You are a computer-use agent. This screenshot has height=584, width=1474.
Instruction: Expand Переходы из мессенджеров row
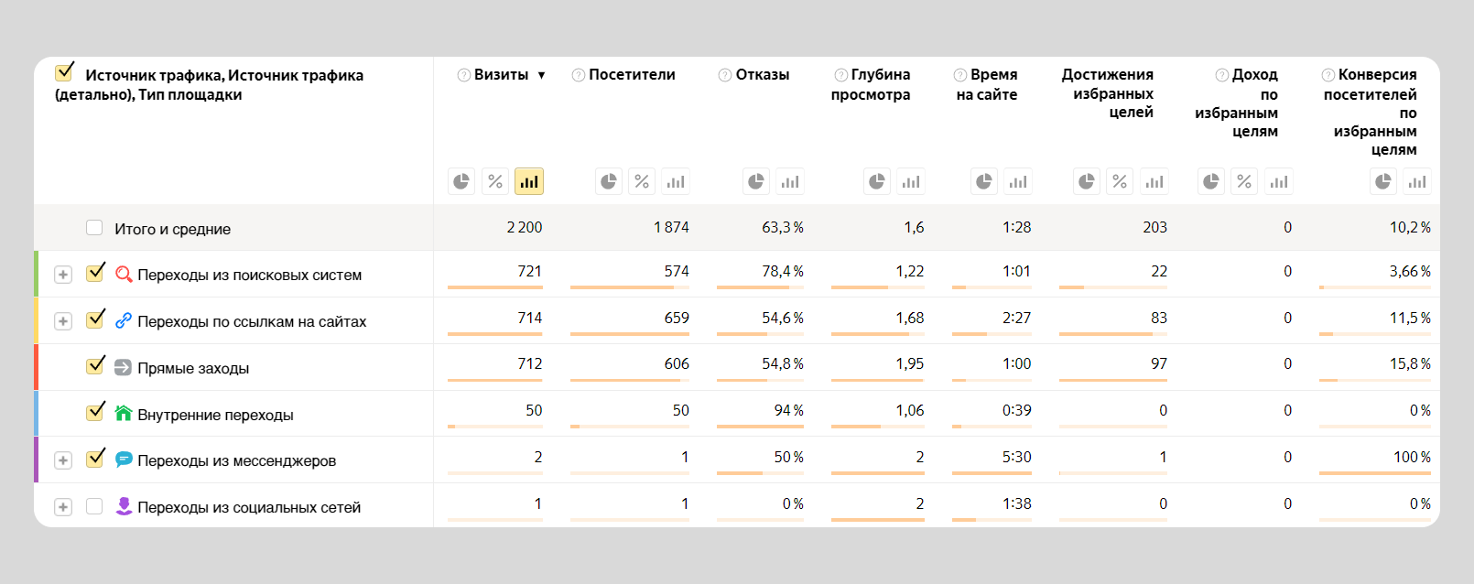(x=63, y=460)
